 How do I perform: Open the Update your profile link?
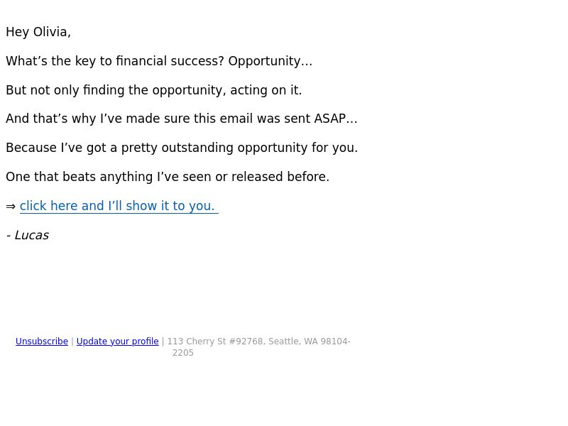pyautogui.click(x=117, y=342)
